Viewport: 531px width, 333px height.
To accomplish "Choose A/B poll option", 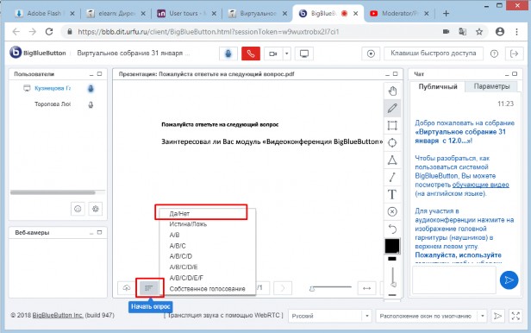I will [207, 235].
